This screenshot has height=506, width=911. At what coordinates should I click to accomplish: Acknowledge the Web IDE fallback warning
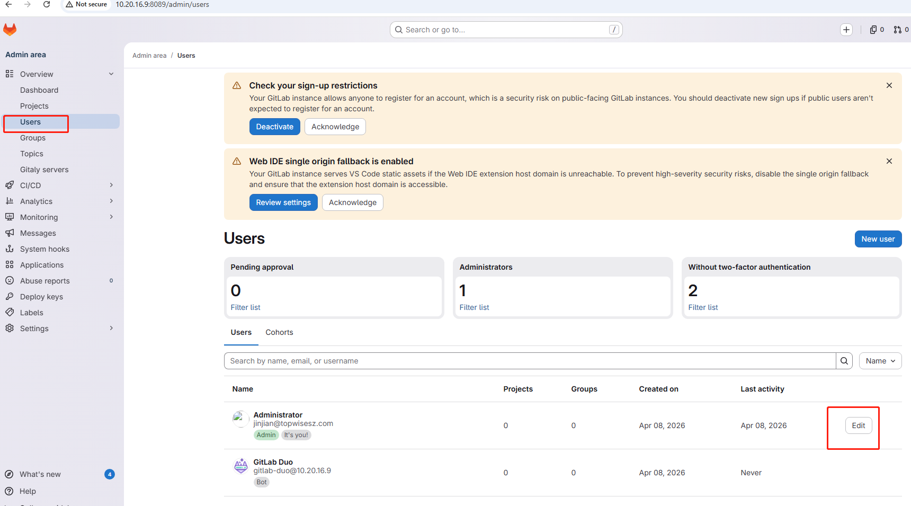(353, 202)
